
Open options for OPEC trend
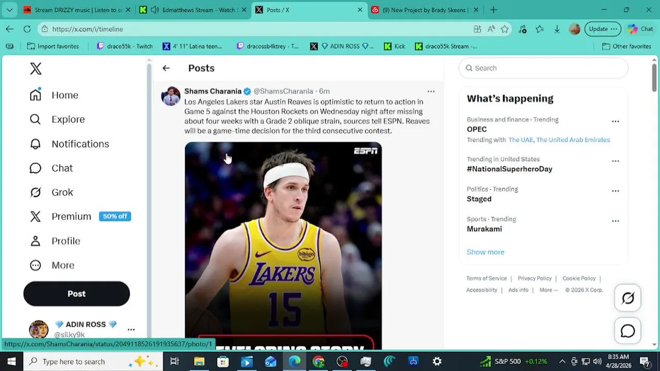coord(615,121)
